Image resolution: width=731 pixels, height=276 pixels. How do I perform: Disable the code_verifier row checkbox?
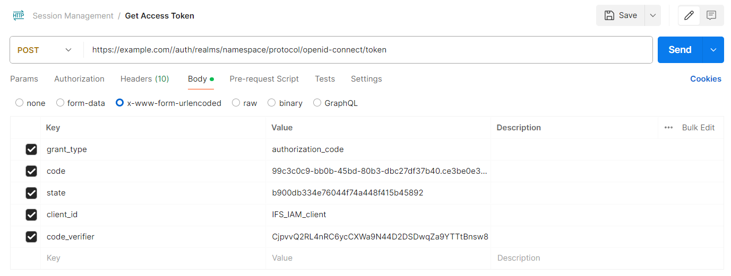click(31, 237)
